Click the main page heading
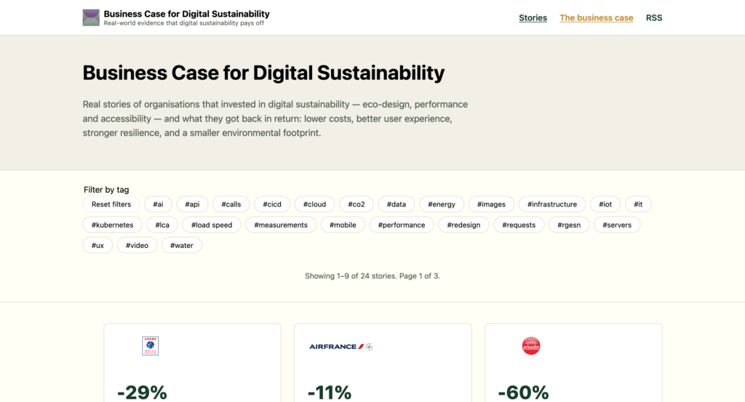745x402 pixels. coord(263,73)
